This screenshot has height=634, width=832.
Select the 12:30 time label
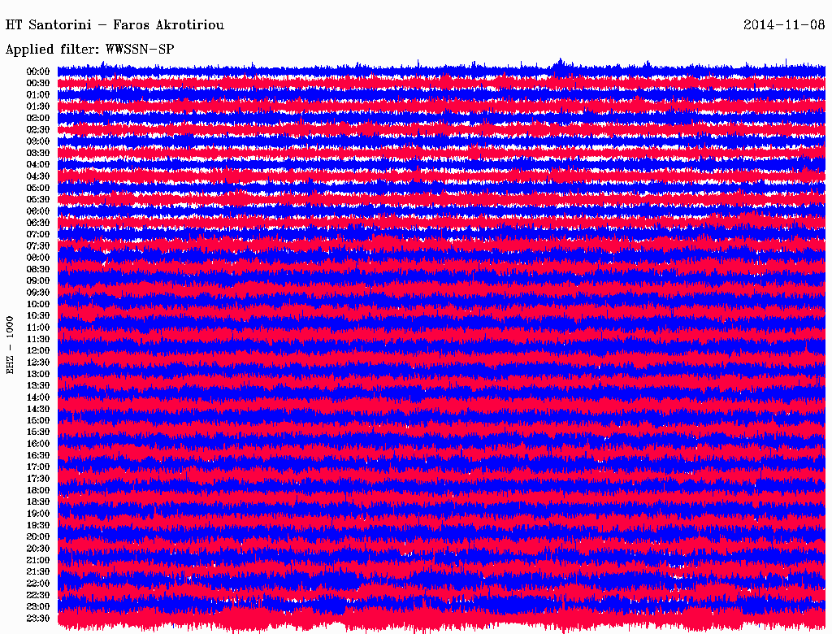point(38,363)
